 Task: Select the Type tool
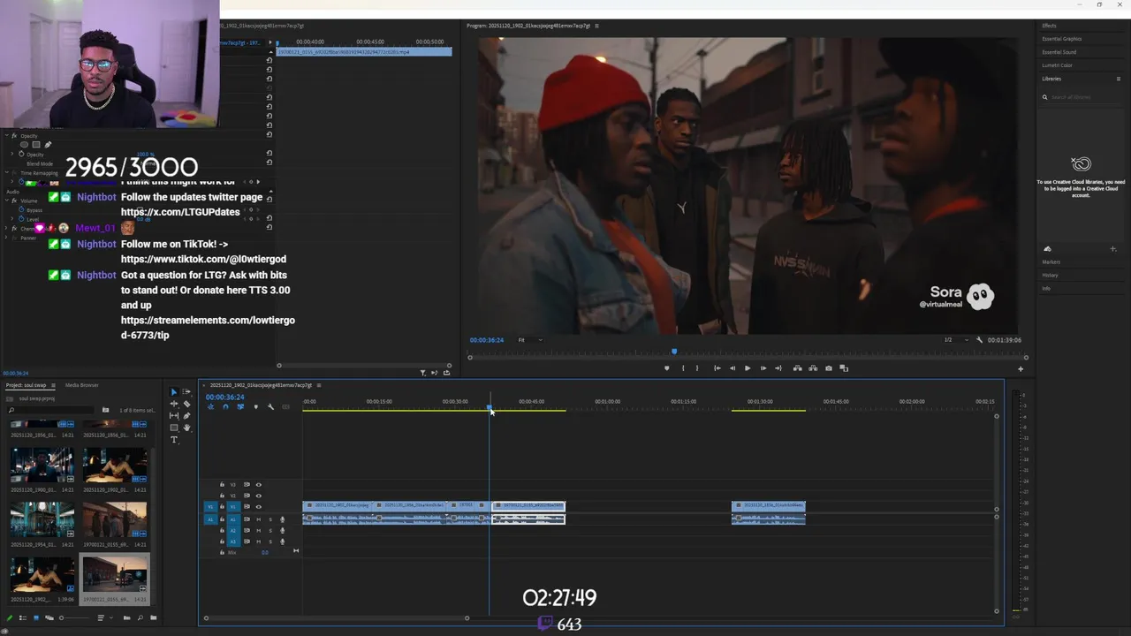pos(174,440)
